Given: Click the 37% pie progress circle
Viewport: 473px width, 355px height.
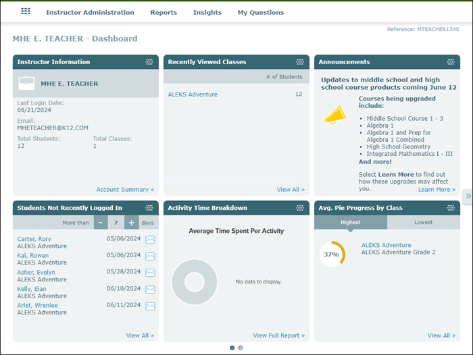Looking at the screenshot, I should pyautogui.click(x=332, y=254).
